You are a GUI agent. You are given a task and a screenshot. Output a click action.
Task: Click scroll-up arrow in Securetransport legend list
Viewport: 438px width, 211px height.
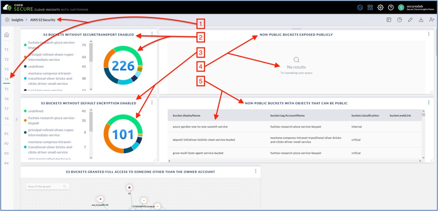pos(91,42)
